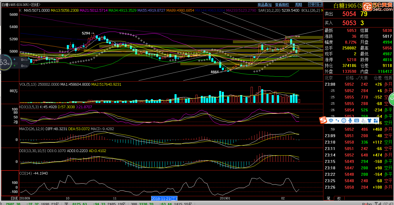The height and width of the screenshot is (205, 394).
Task: Click the 持仓 value 374186
Action: pyautogui.click(x=349, y=65)
